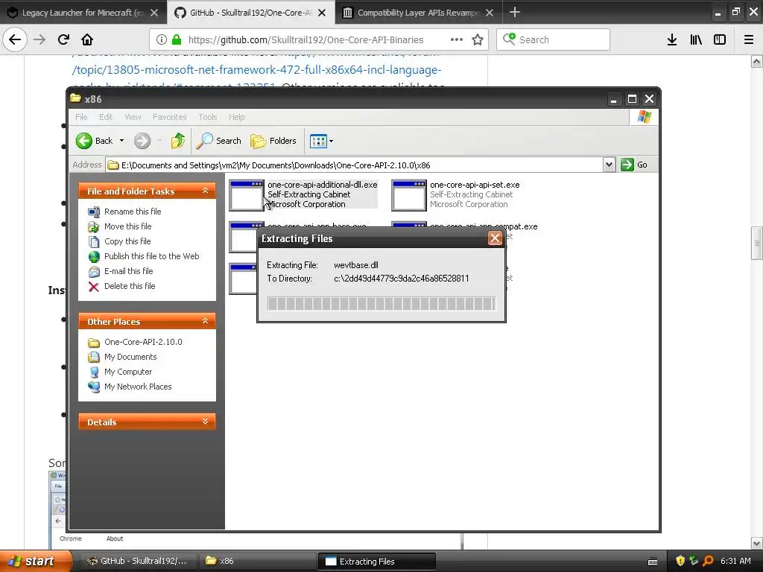This screenshot has height=572, width=763.
Task: Switch to Compatibility Layer APIs Revamped tab
Action: [x=418, y=13]
